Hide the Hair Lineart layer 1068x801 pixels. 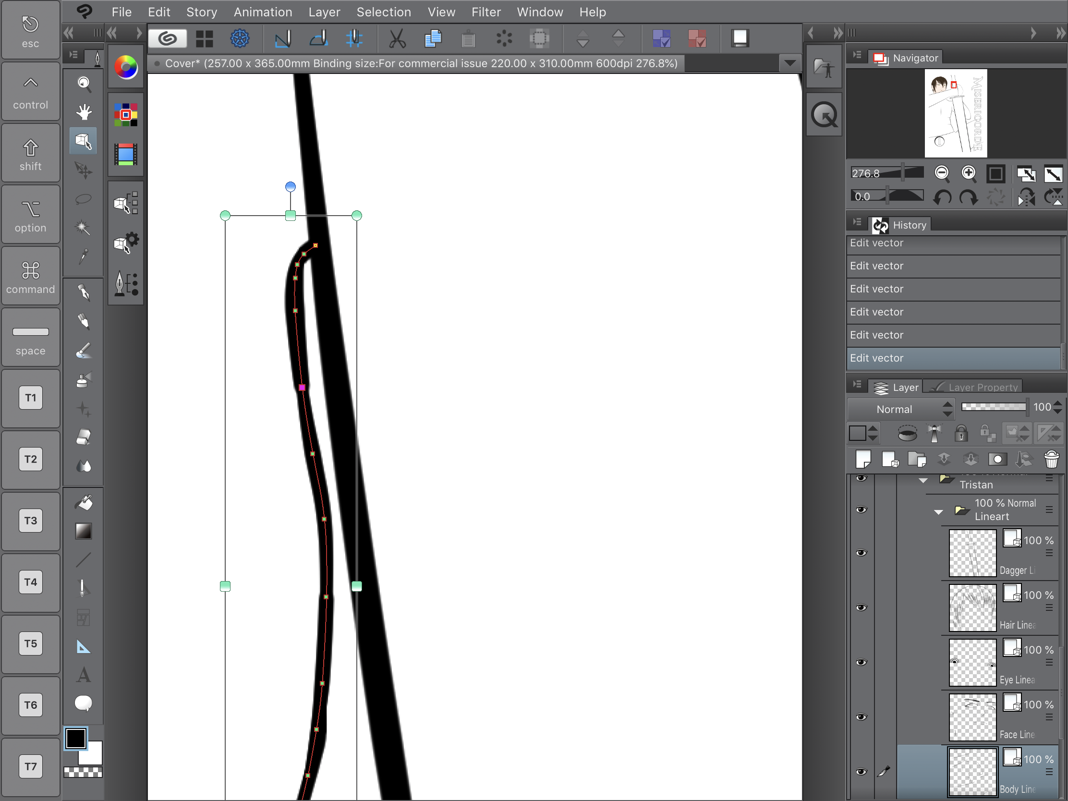click(861, 607)
